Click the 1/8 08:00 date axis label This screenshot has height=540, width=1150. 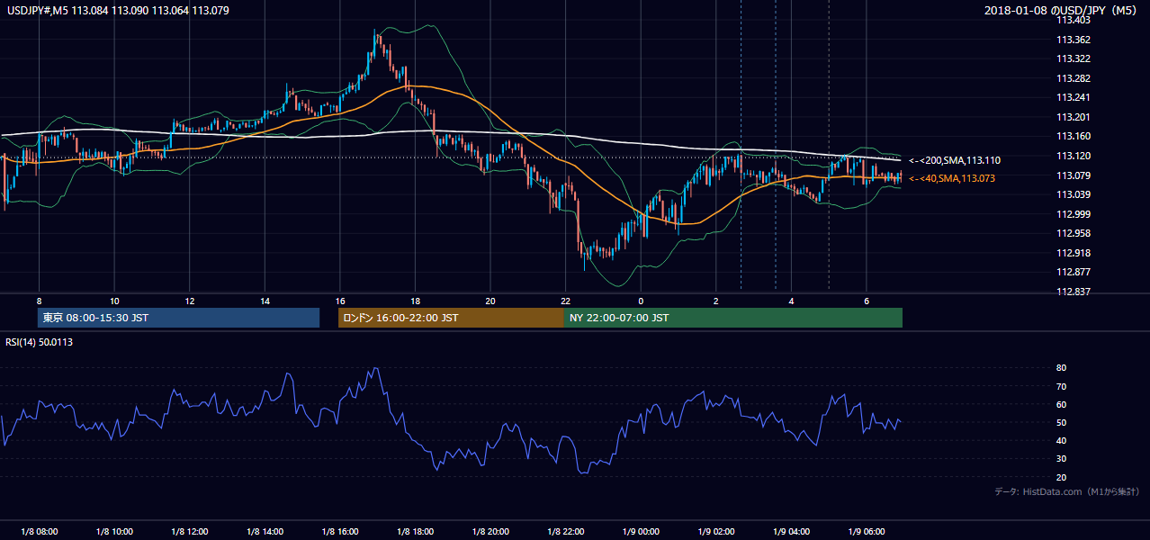tap(40, 532)
